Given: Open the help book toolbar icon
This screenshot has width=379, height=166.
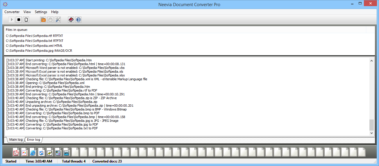Looking at the screenshot, I should click(71, 20).
